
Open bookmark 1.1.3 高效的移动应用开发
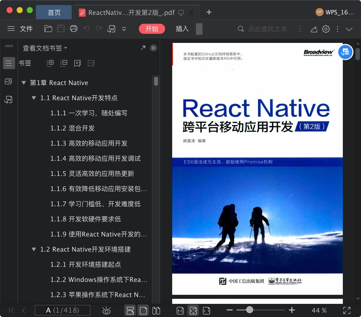tap(89, 143)
